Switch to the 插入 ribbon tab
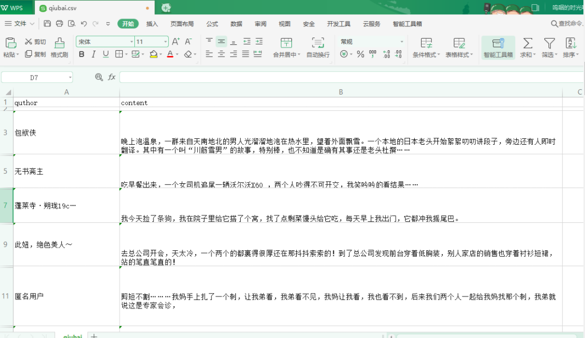 (152, 24)
